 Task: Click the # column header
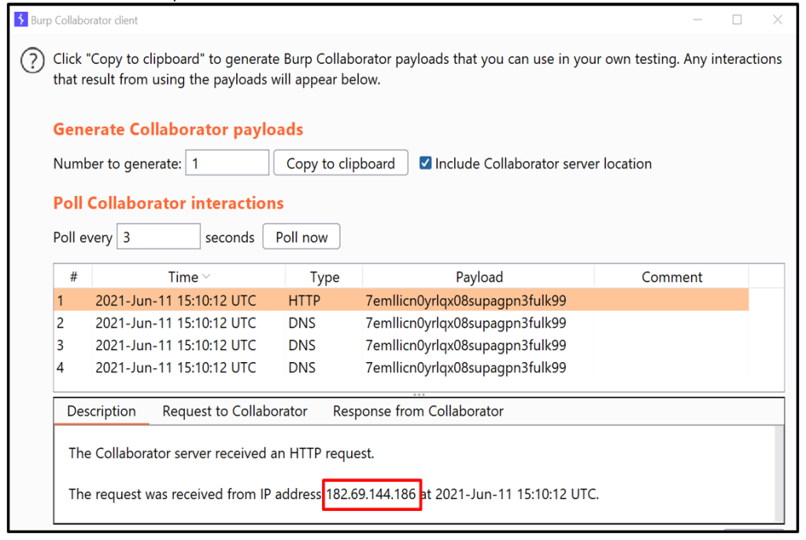click(x=73, y=276)
